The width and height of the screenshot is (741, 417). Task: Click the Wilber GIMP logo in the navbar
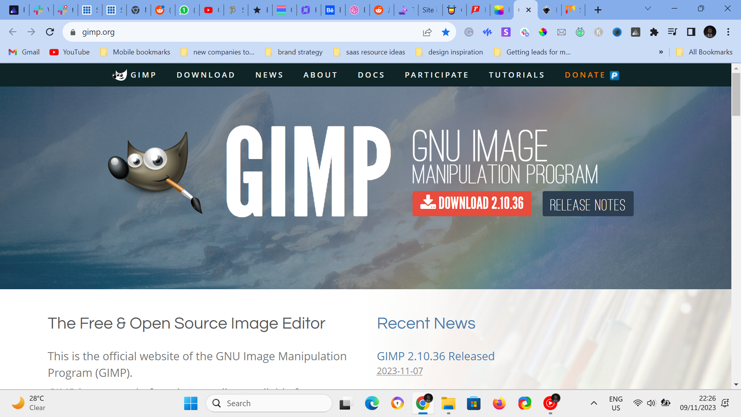coord(120,75)
